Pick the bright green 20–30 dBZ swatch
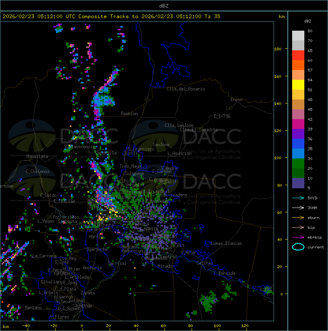 298,164
